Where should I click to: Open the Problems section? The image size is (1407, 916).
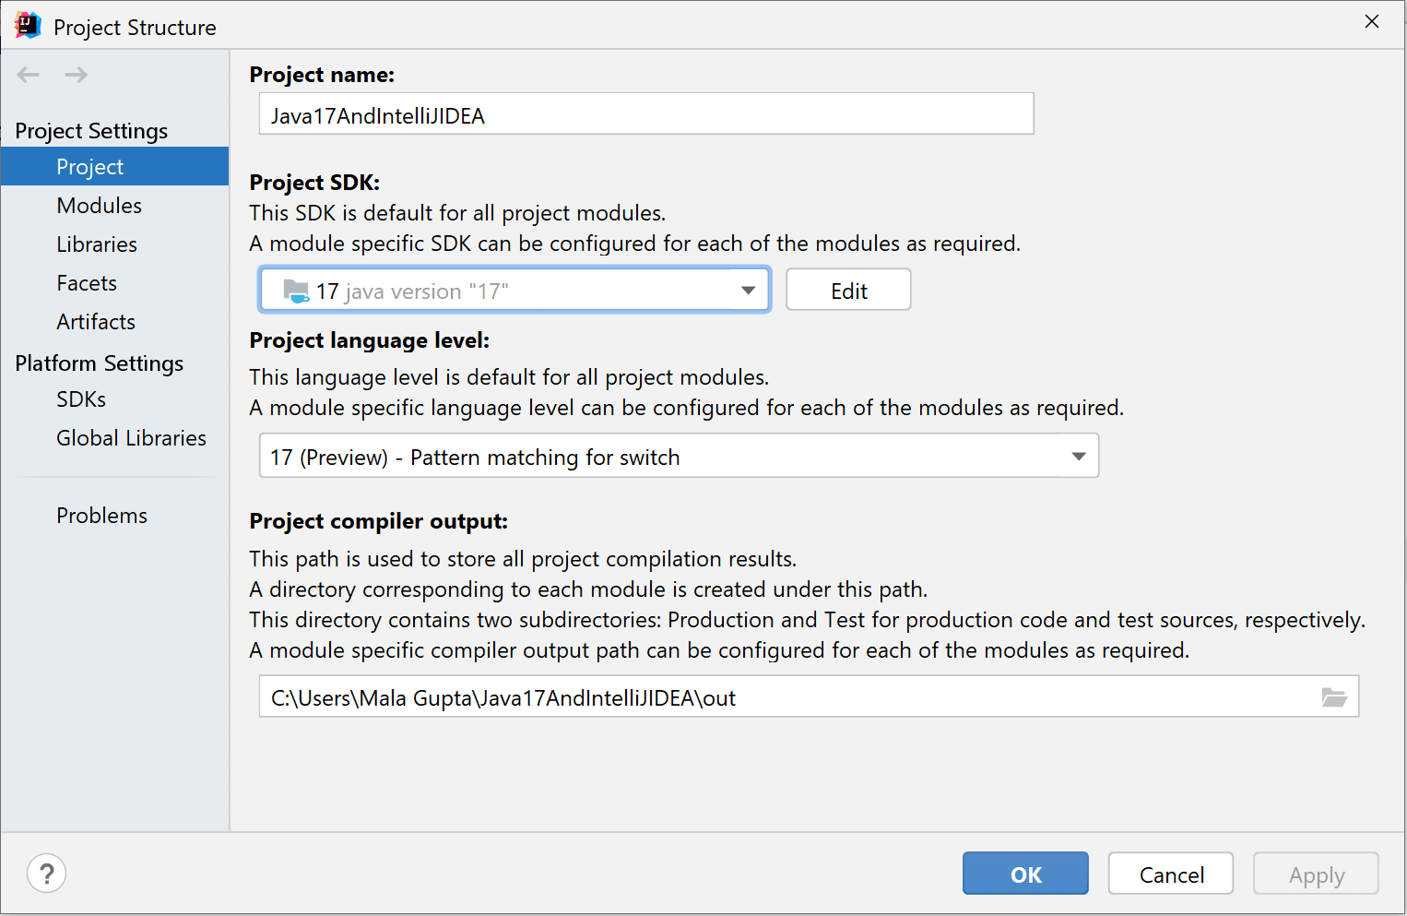coord(101,515)
